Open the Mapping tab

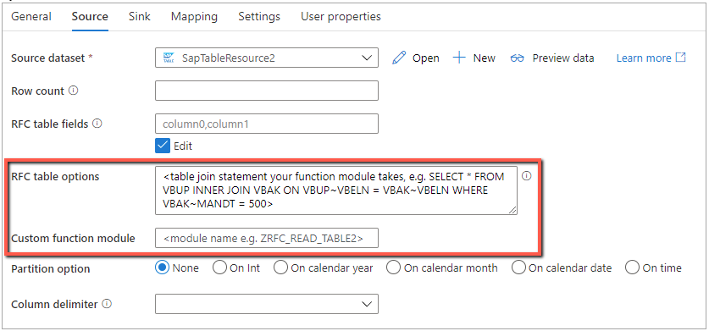[194, 17]
